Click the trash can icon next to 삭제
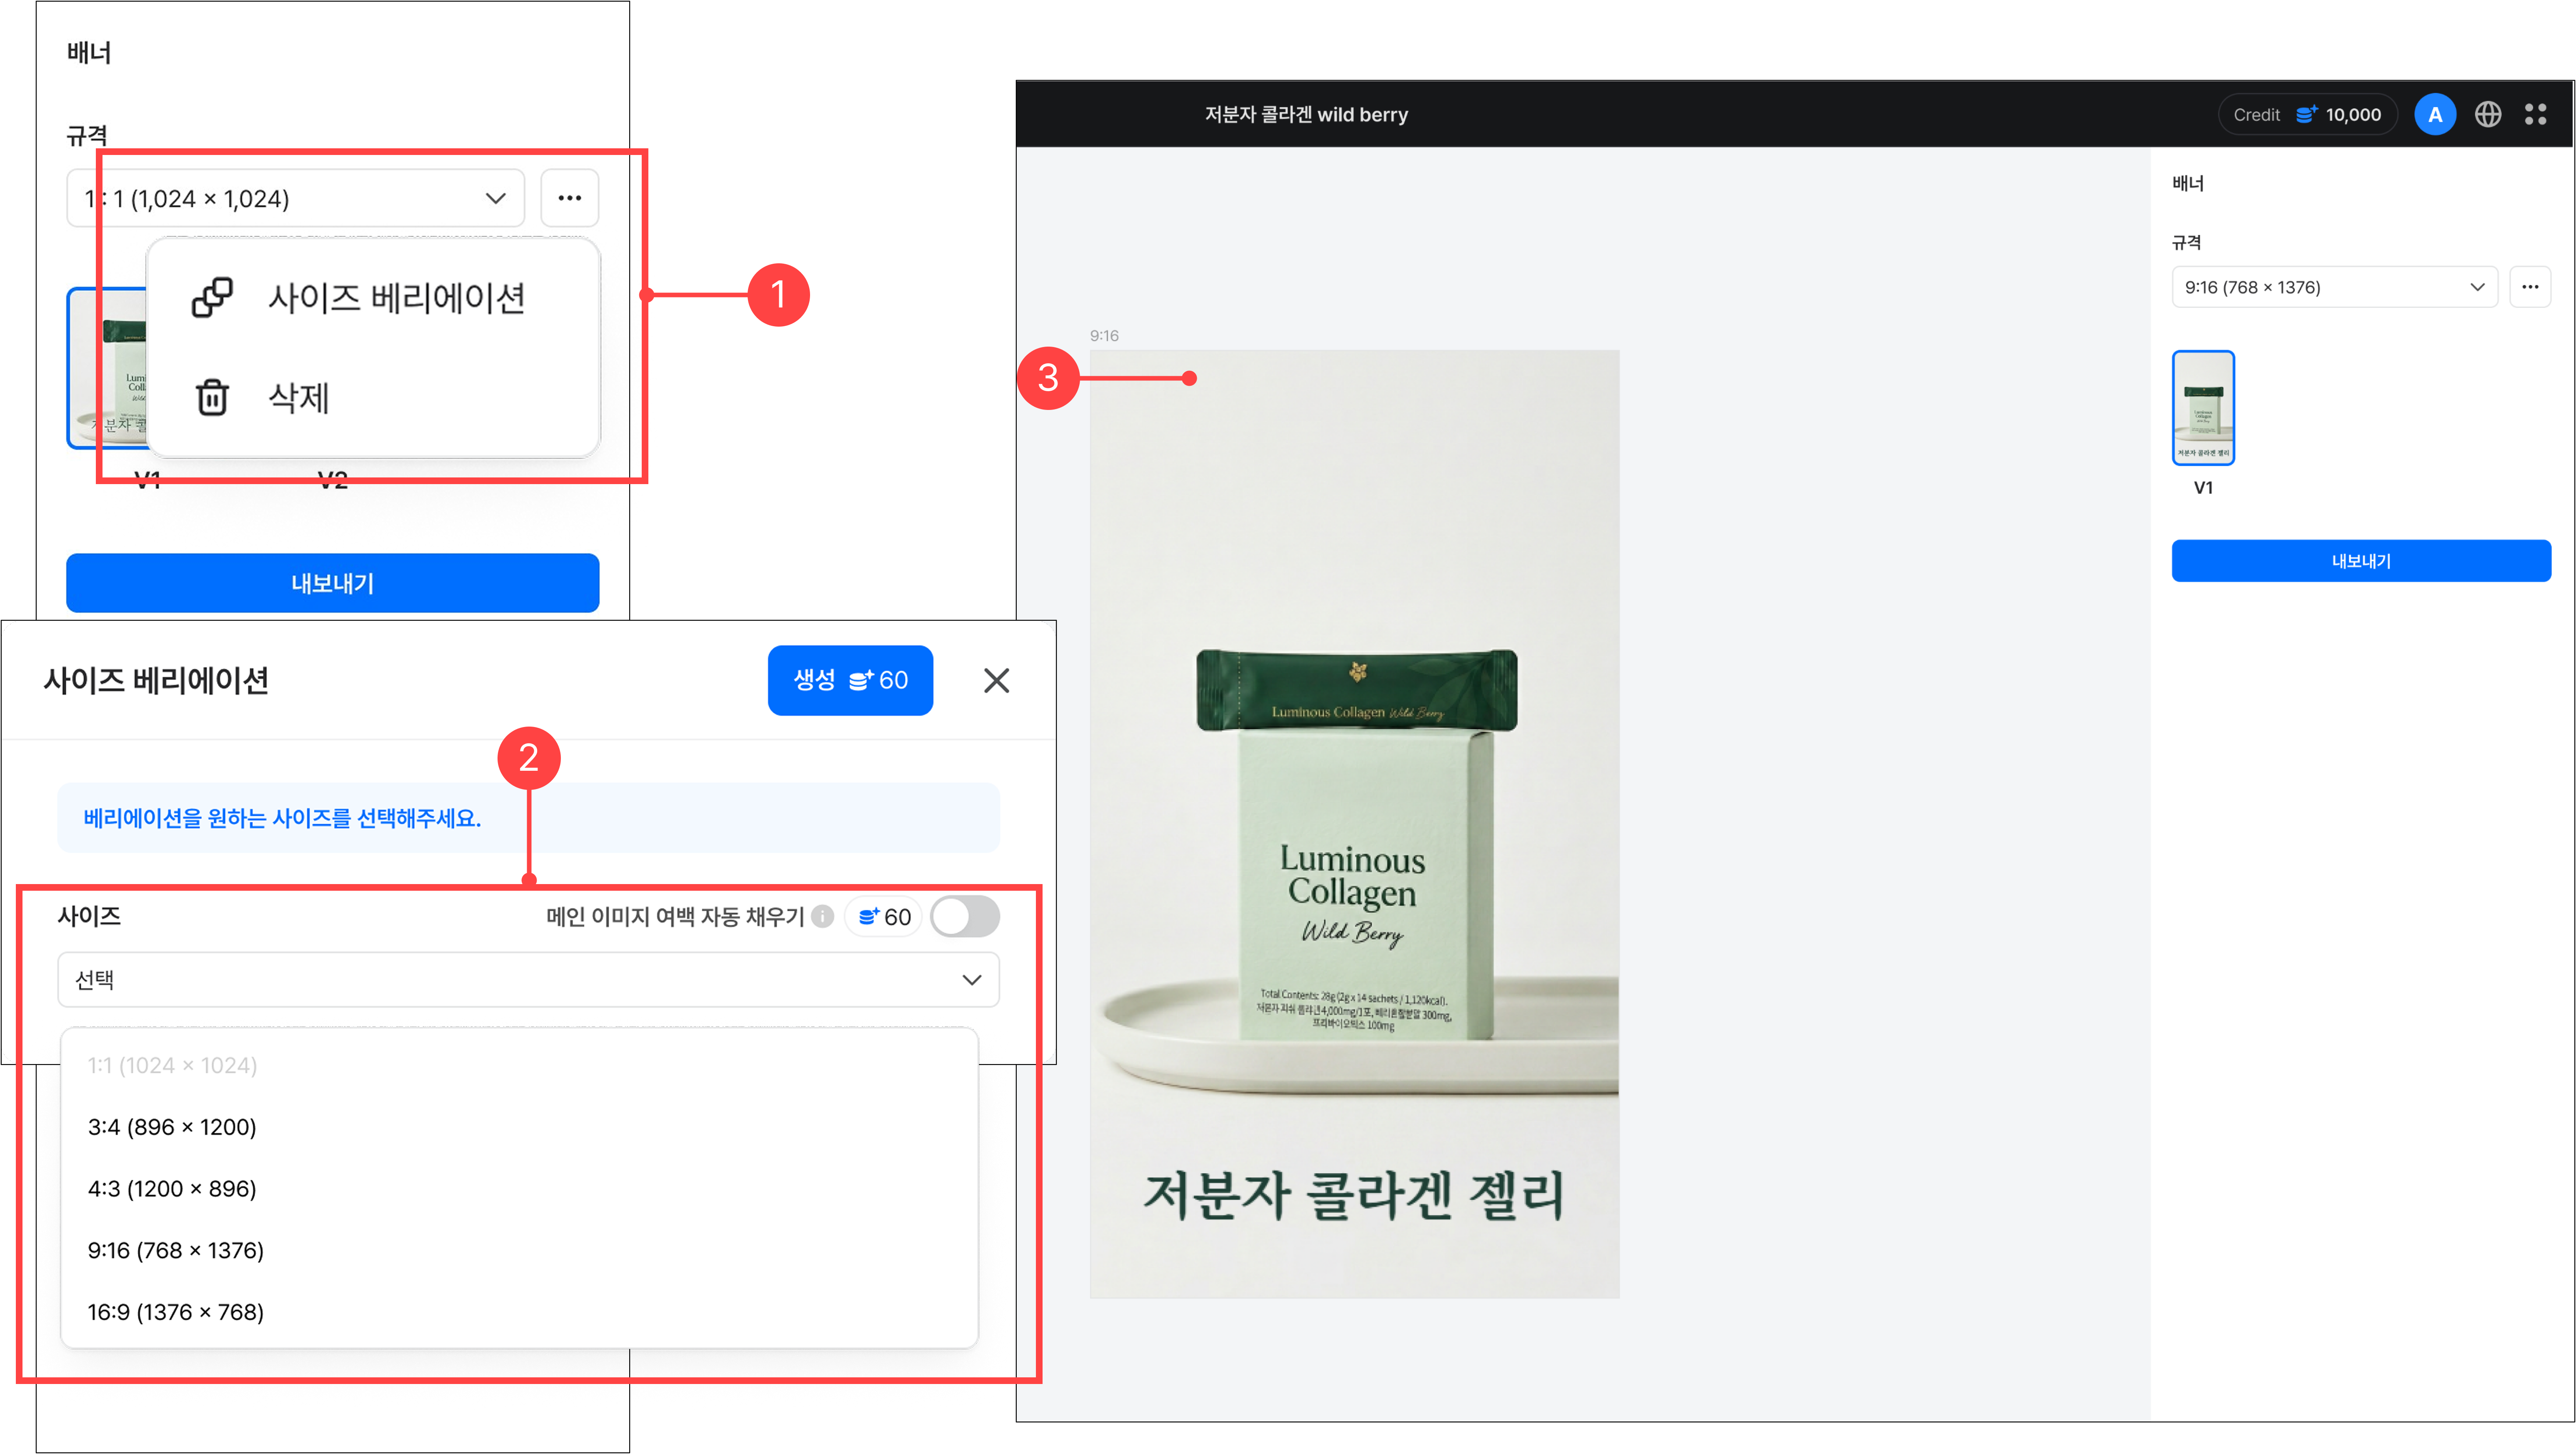Screen dimensions: 2576x1454 (x=212, y=397)
